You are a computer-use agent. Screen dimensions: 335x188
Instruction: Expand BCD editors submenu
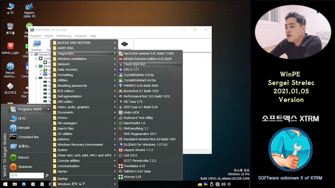85,91
